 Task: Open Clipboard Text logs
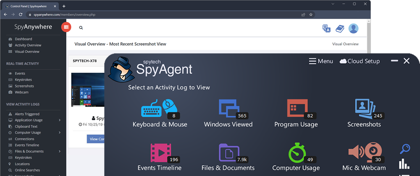tap(26, 126)
